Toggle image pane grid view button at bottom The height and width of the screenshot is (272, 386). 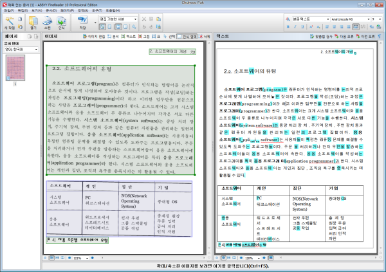51,258
